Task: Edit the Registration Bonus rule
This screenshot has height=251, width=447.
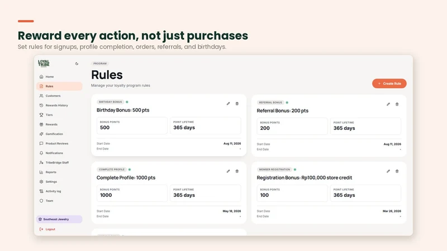Action: click(x=388, y=171)
